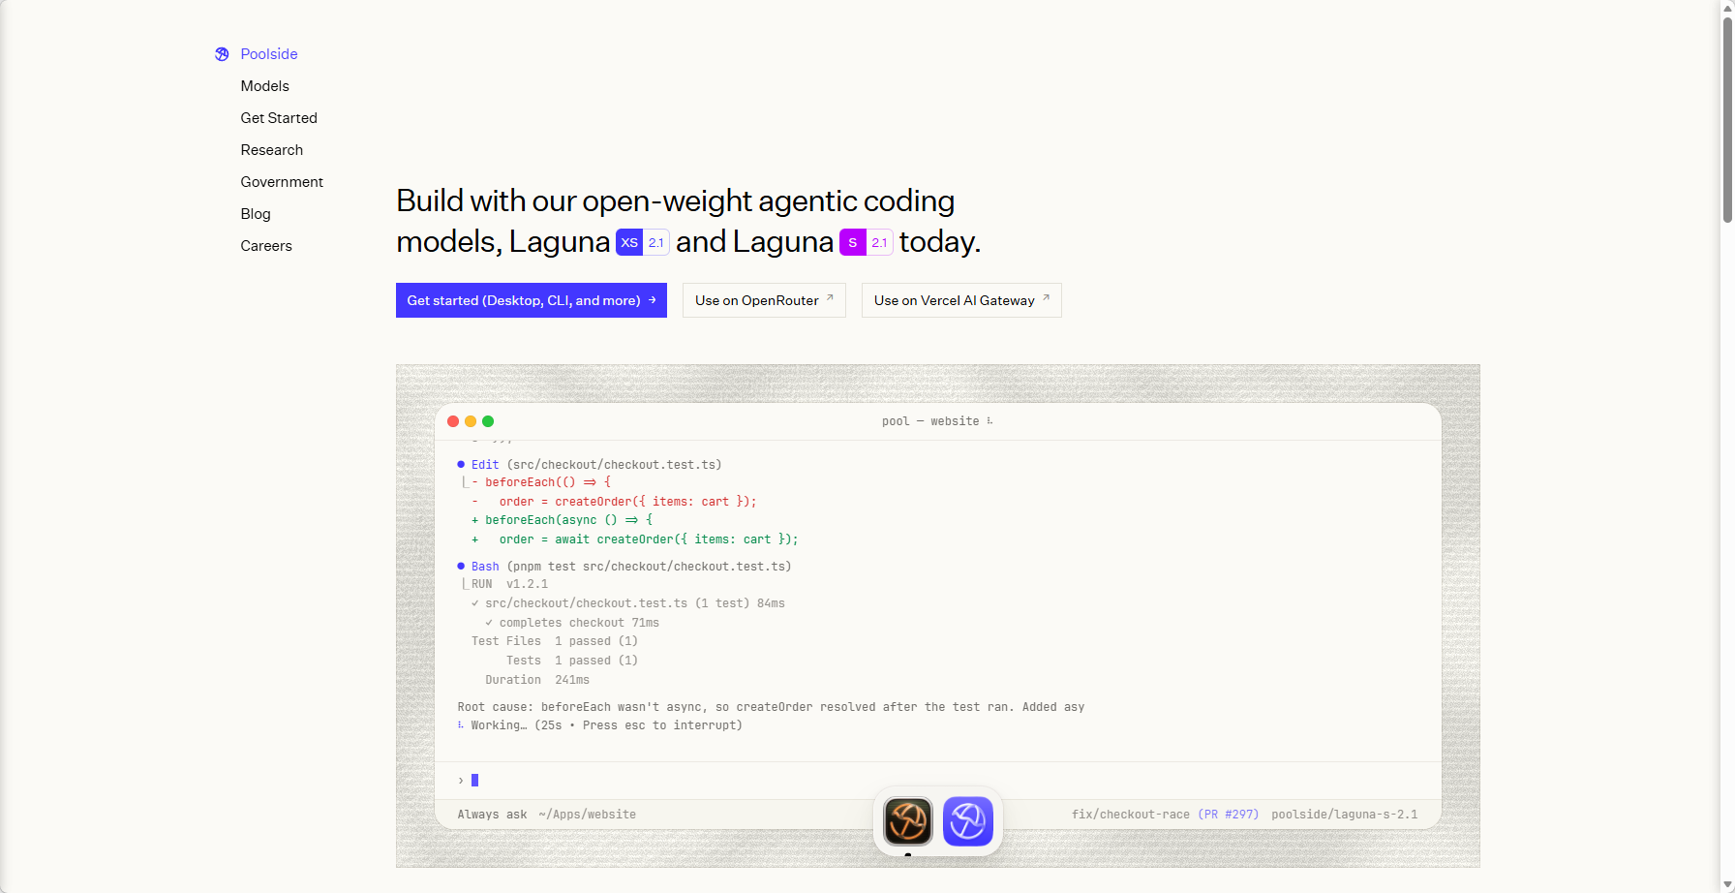
Task: Click the "Edit" label in the terminal
Action: [x=485, y=465]
